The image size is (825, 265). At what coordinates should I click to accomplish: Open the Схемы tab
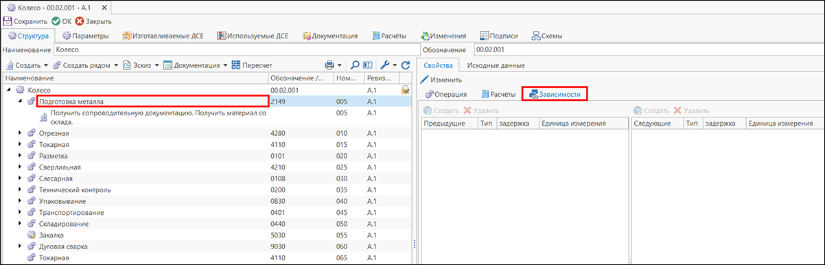(547, 36)
